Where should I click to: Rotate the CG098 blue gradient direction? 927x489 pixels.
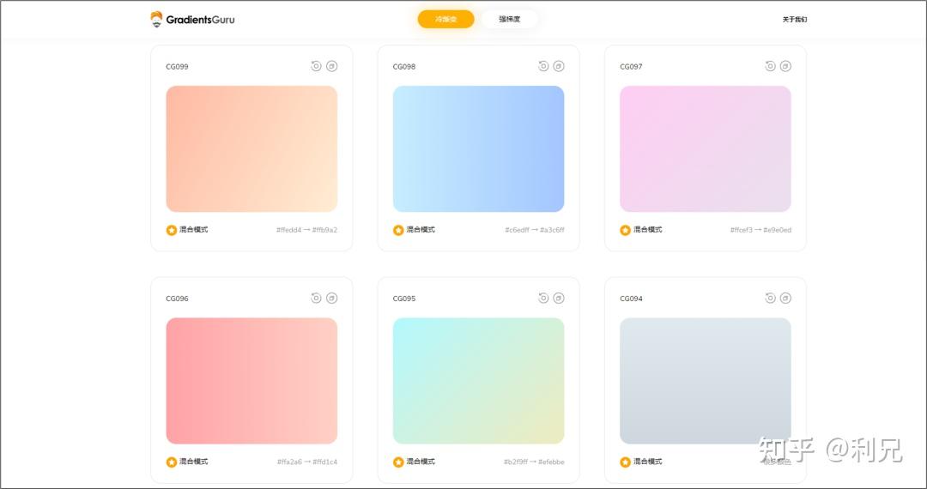(x=543, y=66)
